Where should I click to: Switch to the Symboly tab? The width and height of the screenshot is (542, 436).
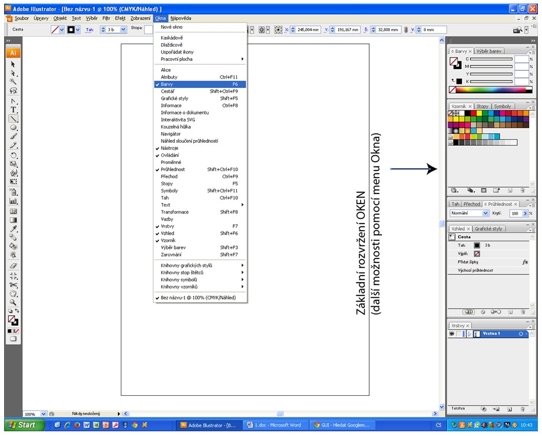[x=502, y=106]
